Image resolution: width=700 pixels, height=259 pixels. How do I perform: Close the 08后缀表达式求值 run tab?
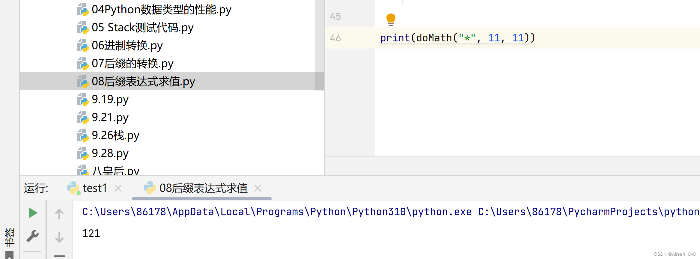(x=258, y=188)
